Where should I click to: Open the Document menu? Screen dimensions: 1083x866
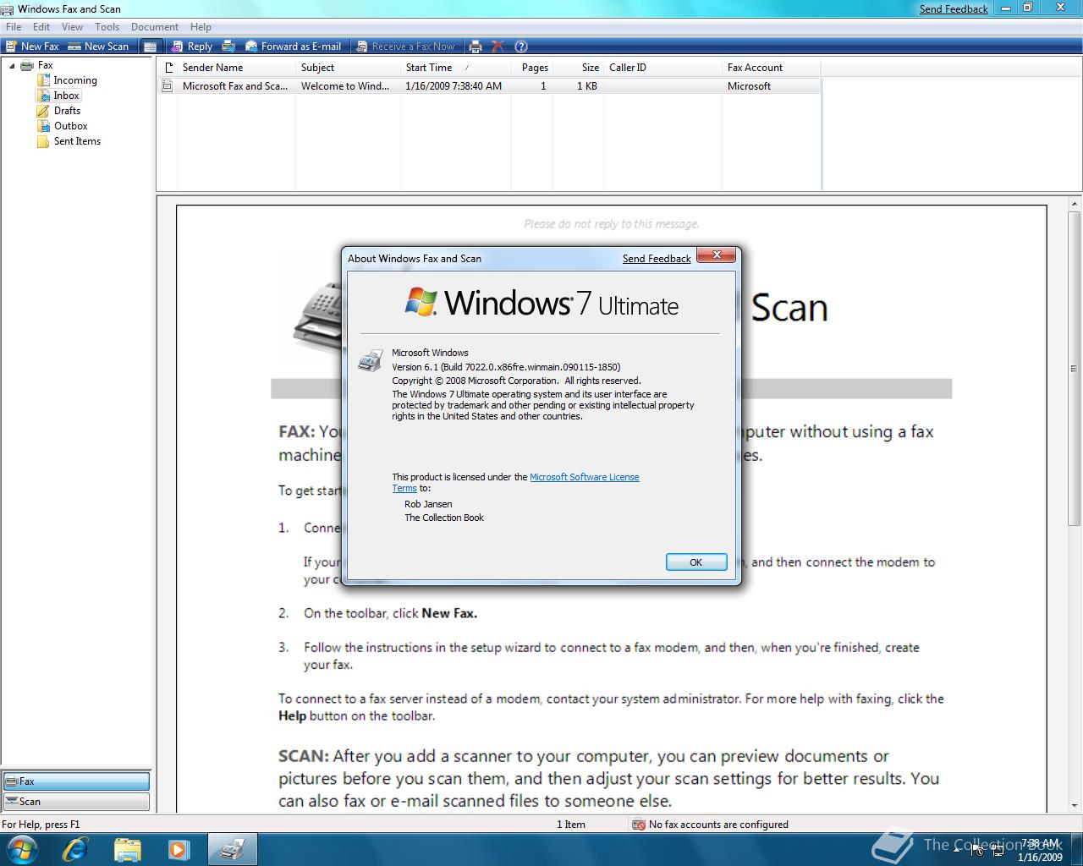[155, 27]
